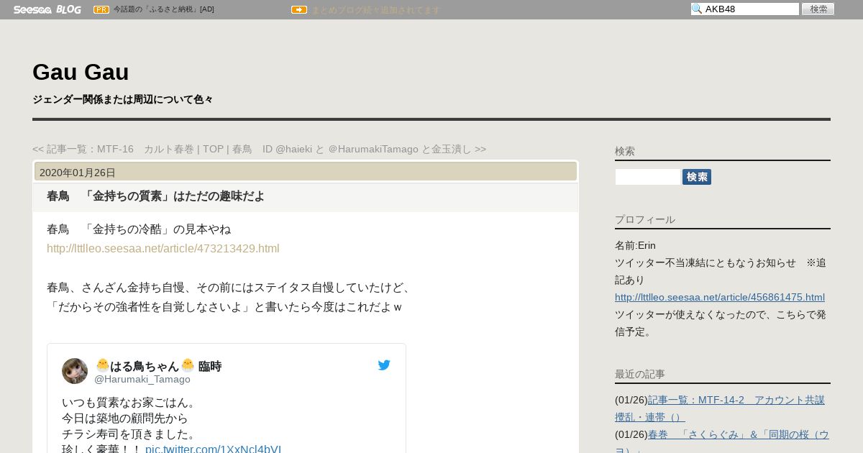Image resolution: width=863 pixels, height=453 pixels.
Task: Click the TOP navigation link
Action: click(213, 149)
